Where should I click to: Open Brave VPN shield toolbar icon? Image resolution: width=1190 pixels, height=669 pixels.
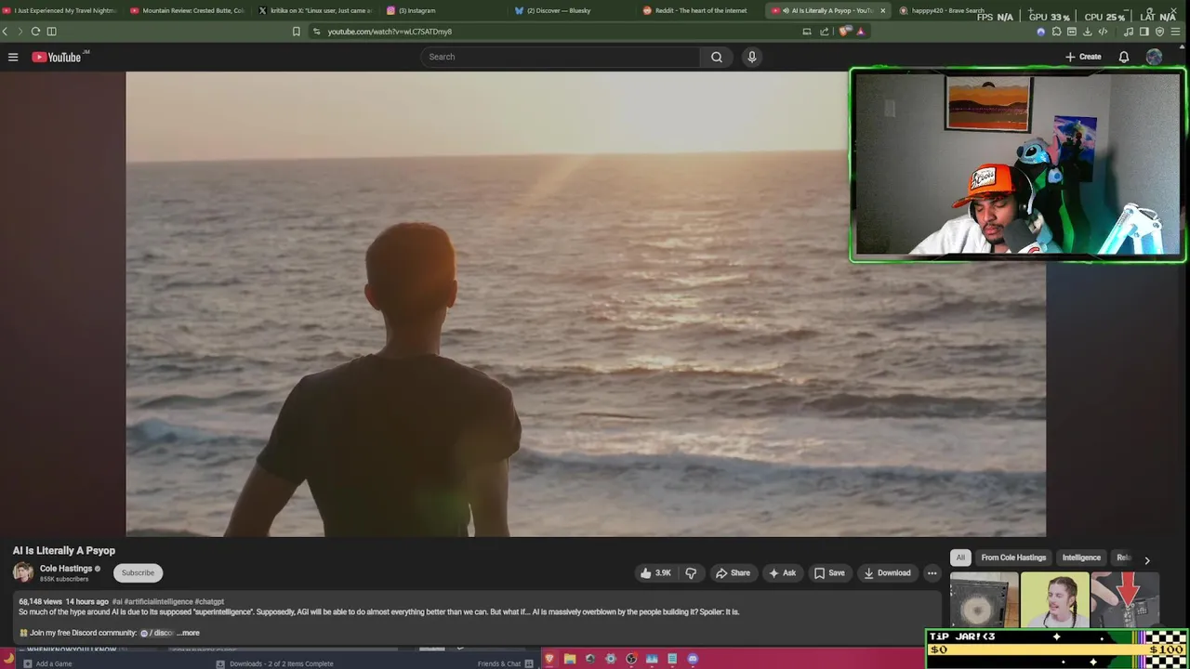coord(1159,32)
